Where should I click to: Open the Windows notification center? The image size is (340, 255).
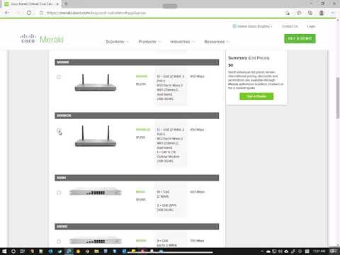click(334, 251)
